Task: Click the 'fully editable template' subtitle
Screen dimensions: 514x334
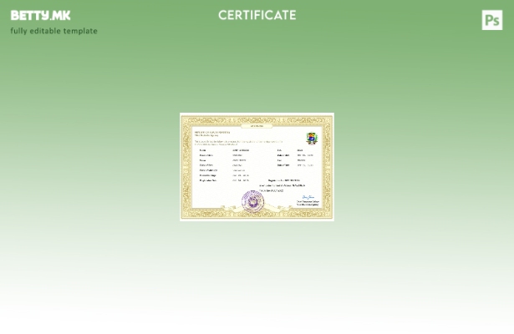Action: coord(53,31)
